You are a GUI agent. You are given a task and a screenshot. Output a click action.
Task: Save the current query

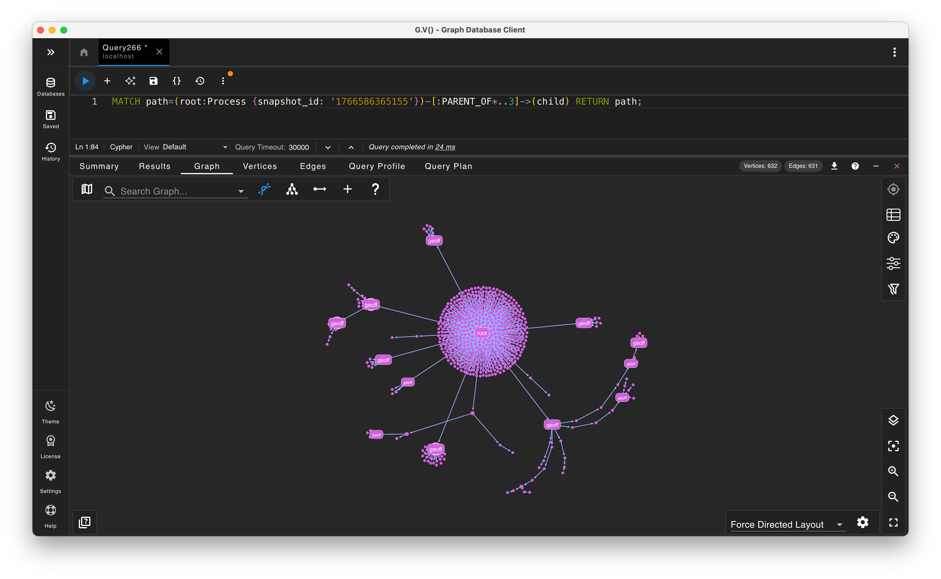click(153, 81)
